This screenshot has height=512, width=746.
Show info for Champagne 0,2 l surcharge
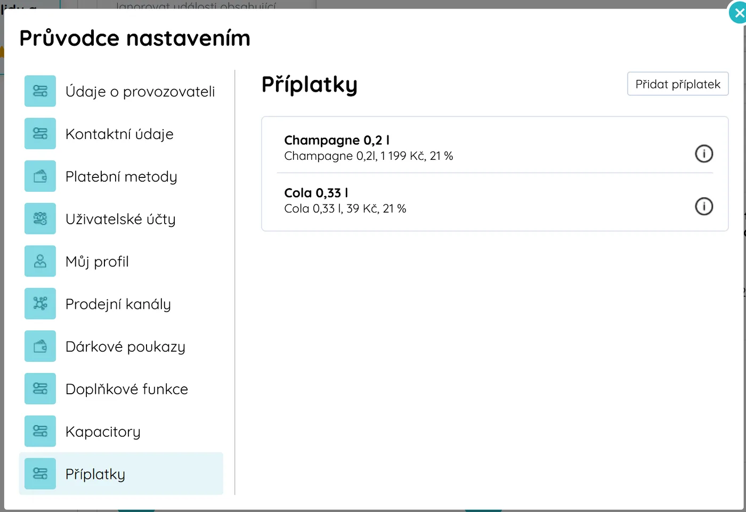pos(704,153)
